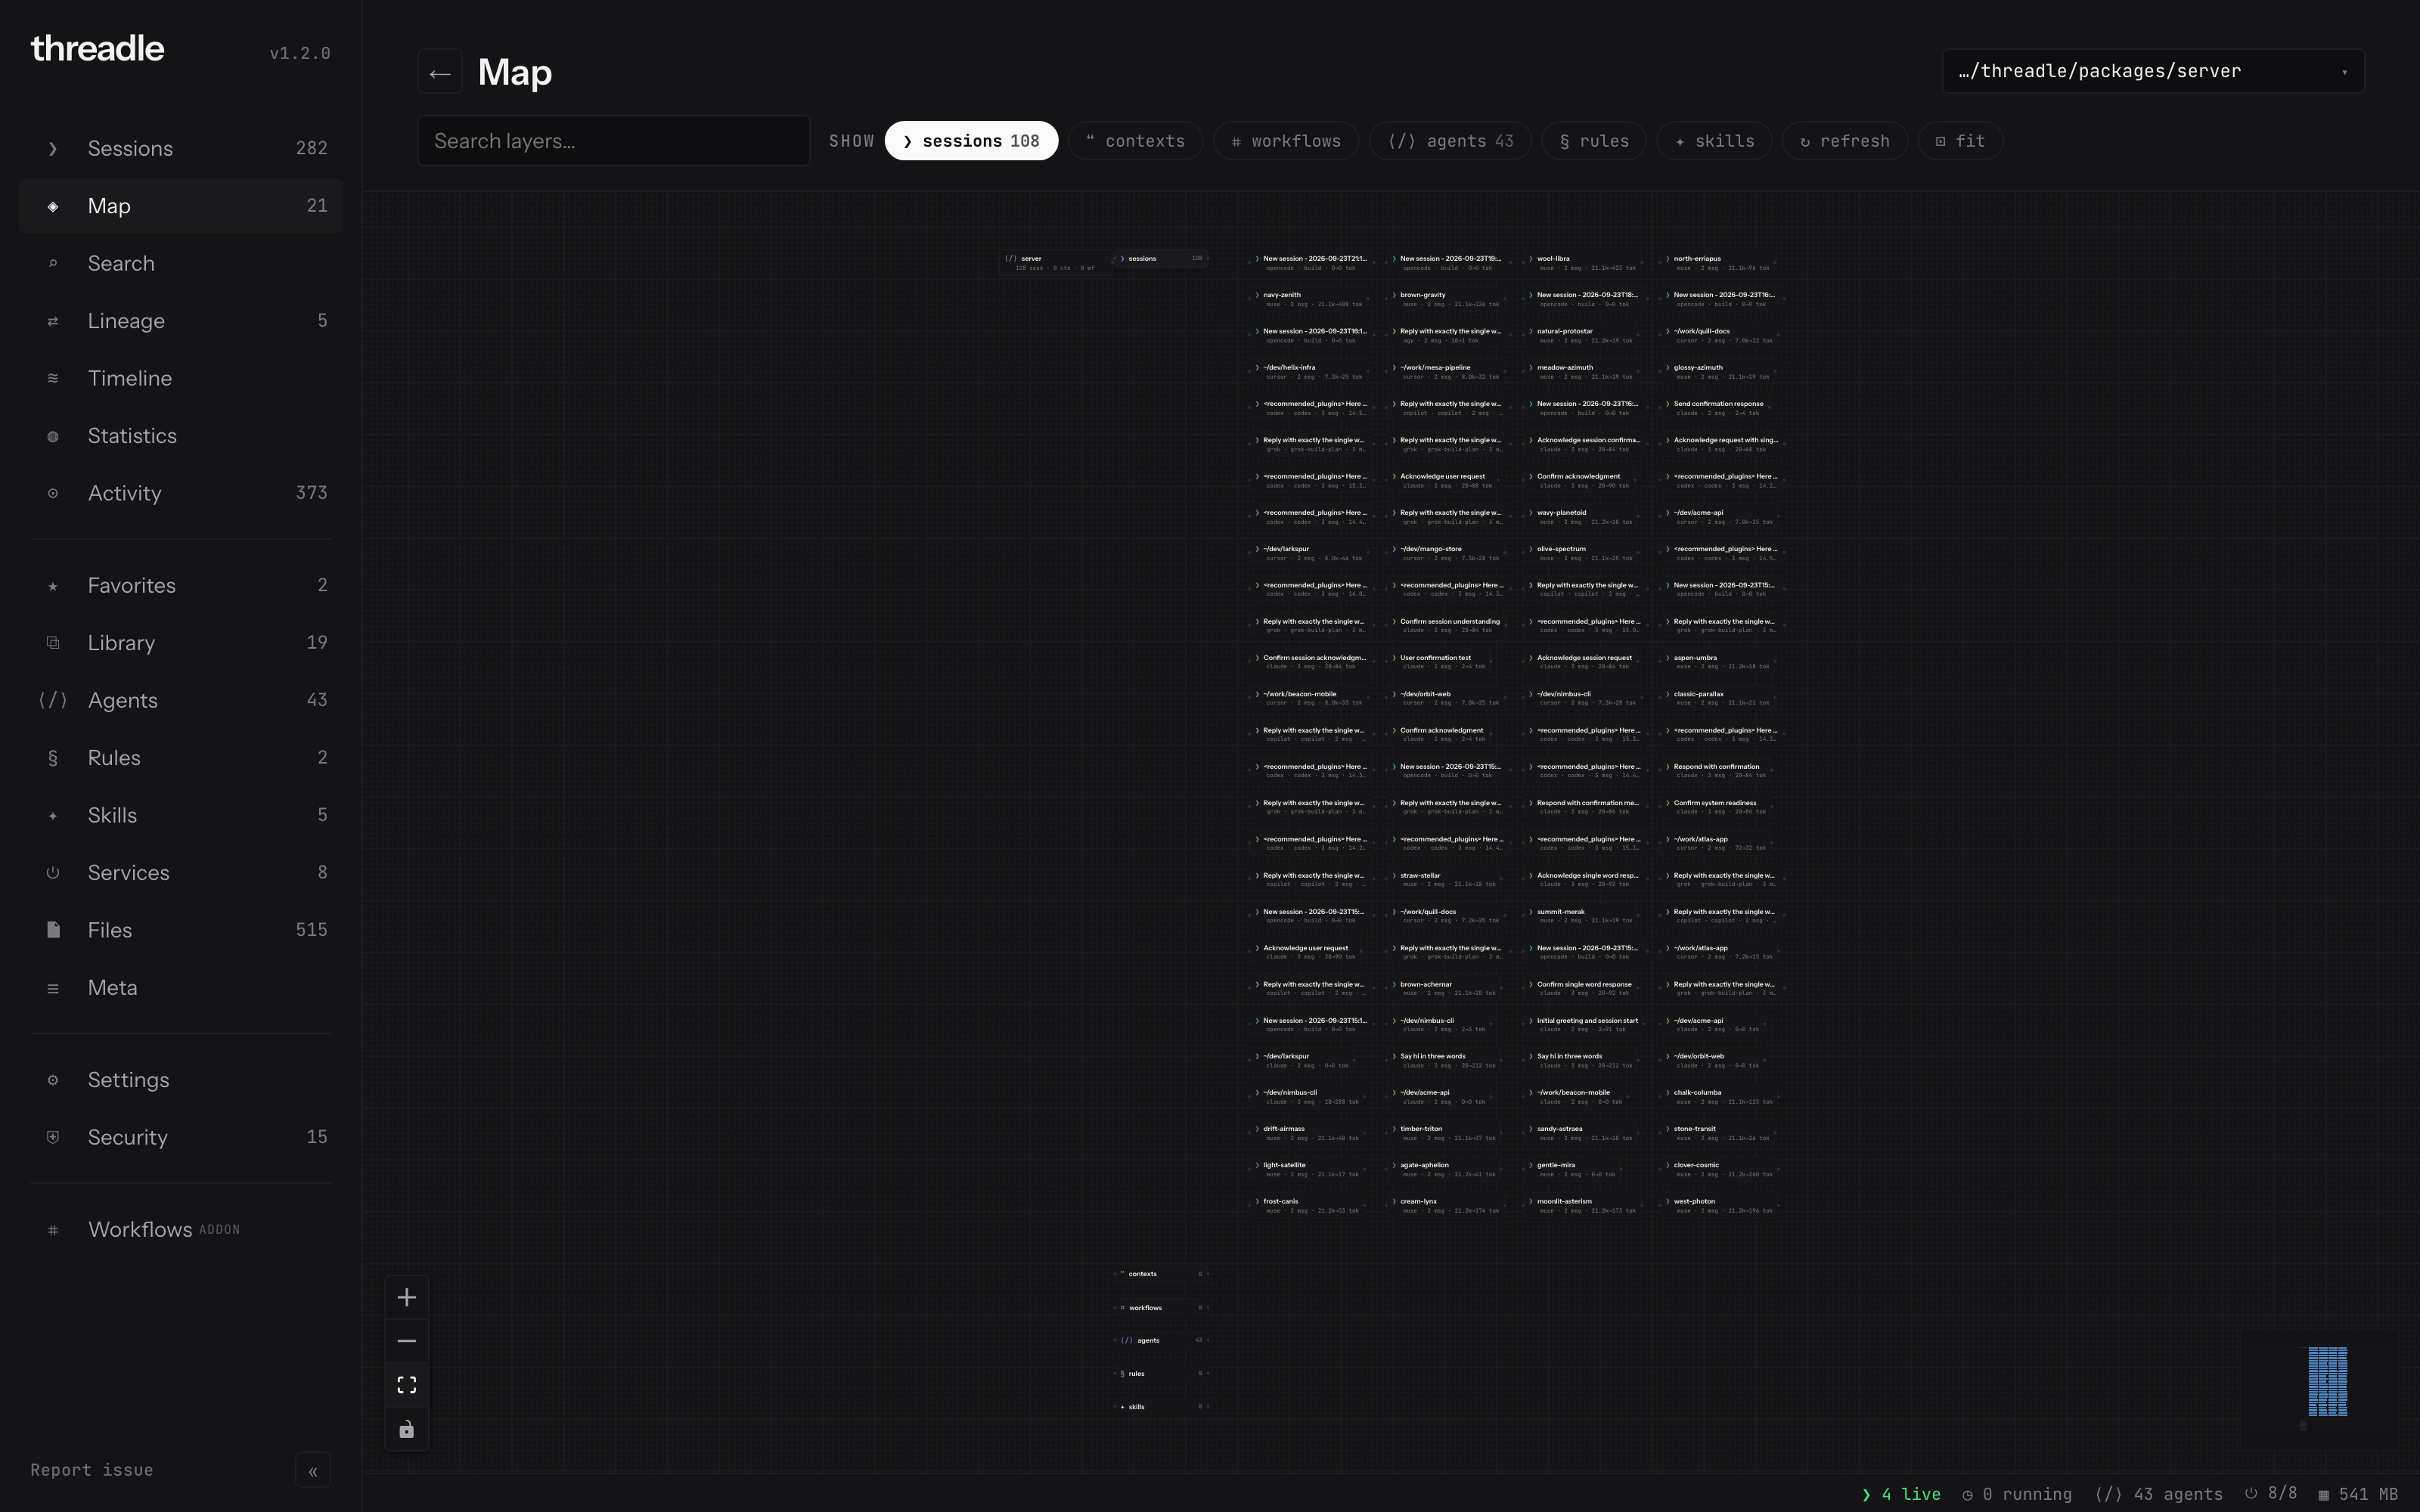Viewport: 2420px width, 1512px height.
Task: Focus the Search layers input field
Action: [x=613, y=141]
